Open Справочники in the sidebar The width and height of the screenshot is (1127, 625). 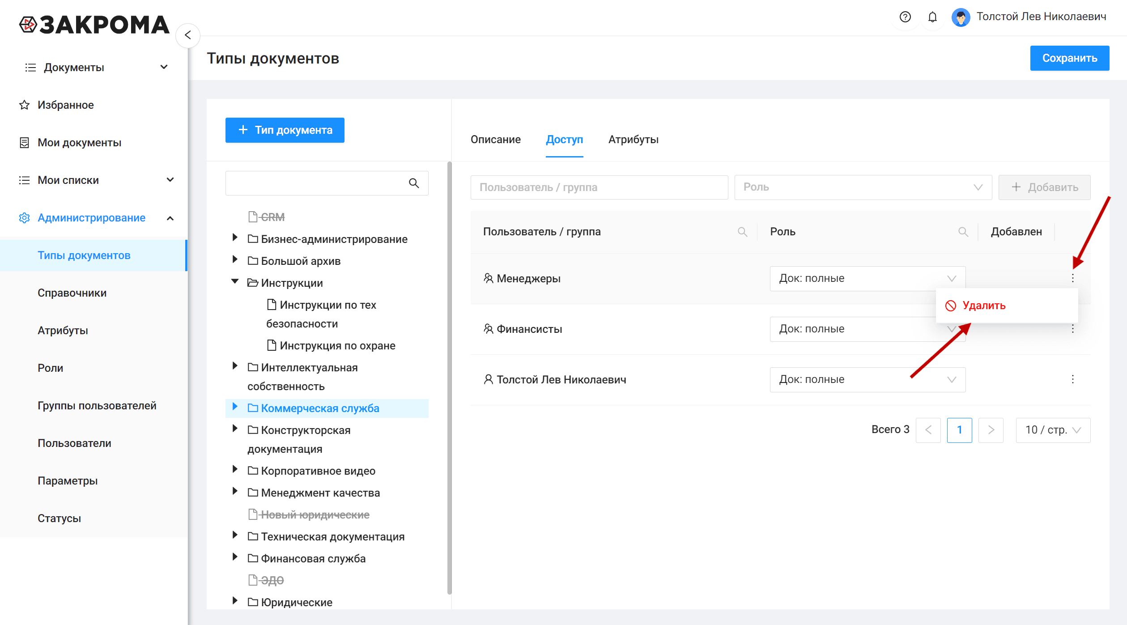(72, 293)
